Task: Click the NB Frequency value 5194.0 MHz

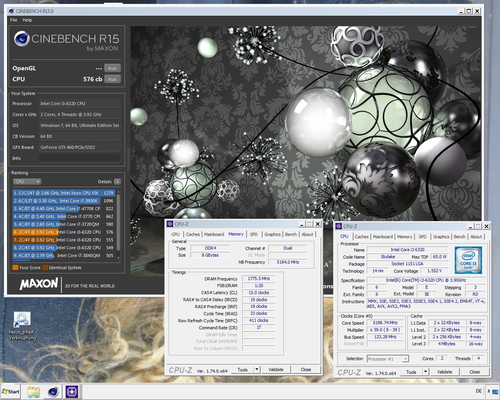Action: coord(288,262)
